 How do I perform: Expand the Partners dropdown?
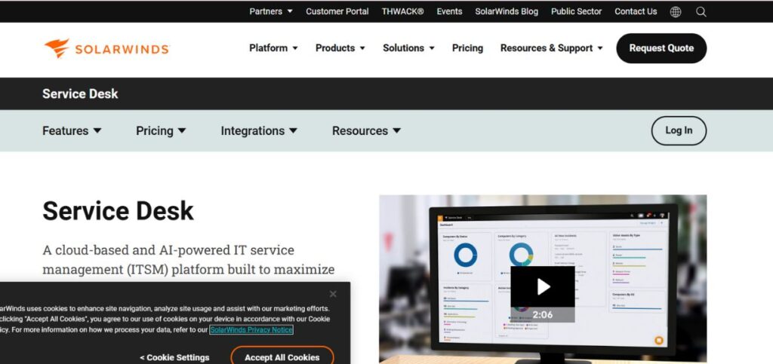point(271,11)
